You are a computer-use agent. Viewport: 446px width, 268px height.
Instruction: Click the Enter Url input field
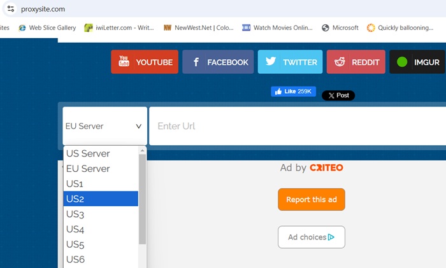(298, 126)
